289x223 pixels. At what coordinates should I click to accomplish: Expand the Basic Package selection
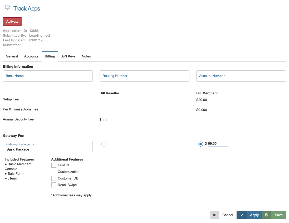point(48,149)
